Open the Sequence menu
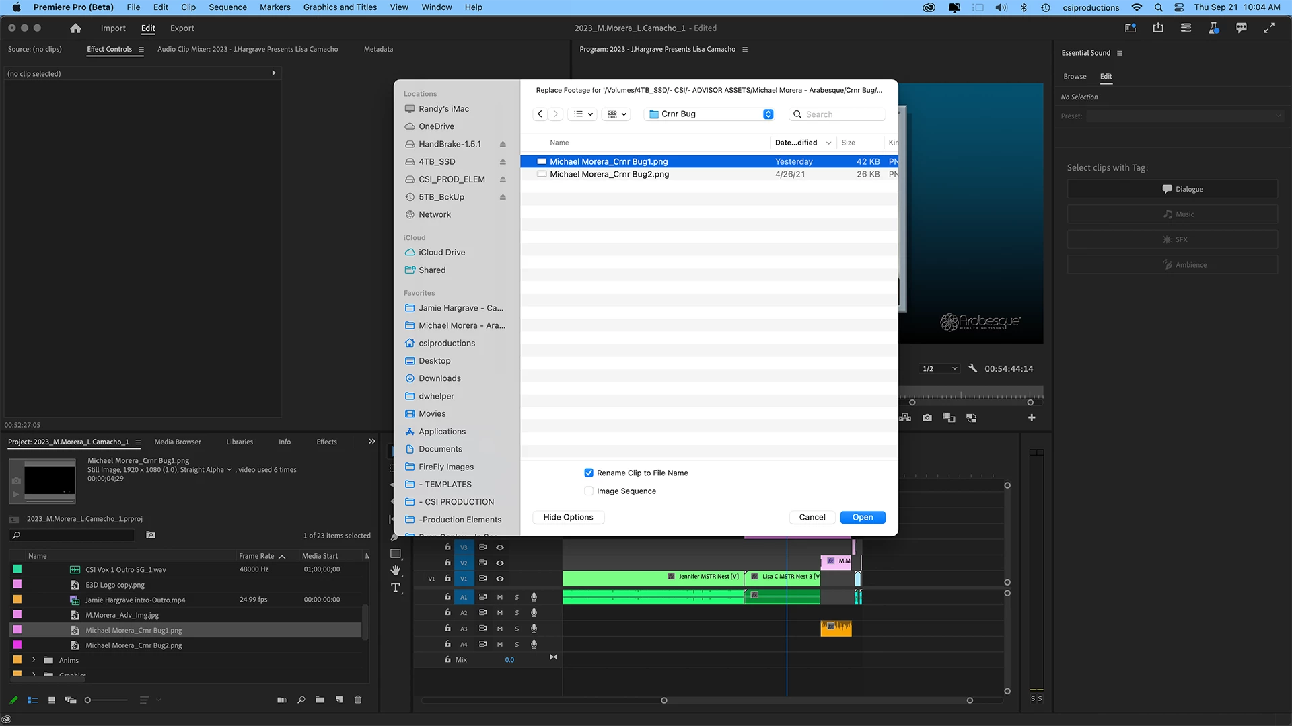 click(x=227, y=7)
